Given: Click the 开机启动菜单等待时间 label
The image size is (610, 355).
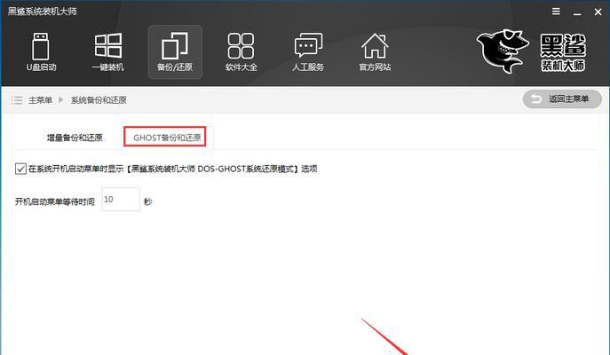Looking at the screenshot, I should tap(55, 201).
